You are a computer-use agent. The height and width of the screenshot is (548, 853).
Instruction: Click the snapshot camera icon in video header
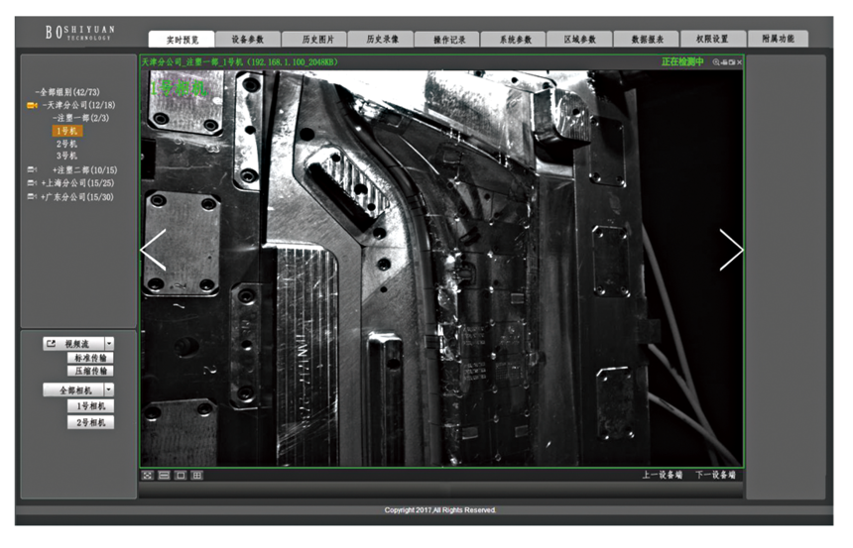tap(732, 62)
